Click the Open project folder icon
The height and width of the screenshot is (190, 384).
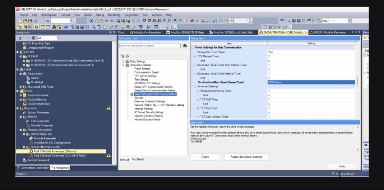(25, 21)
